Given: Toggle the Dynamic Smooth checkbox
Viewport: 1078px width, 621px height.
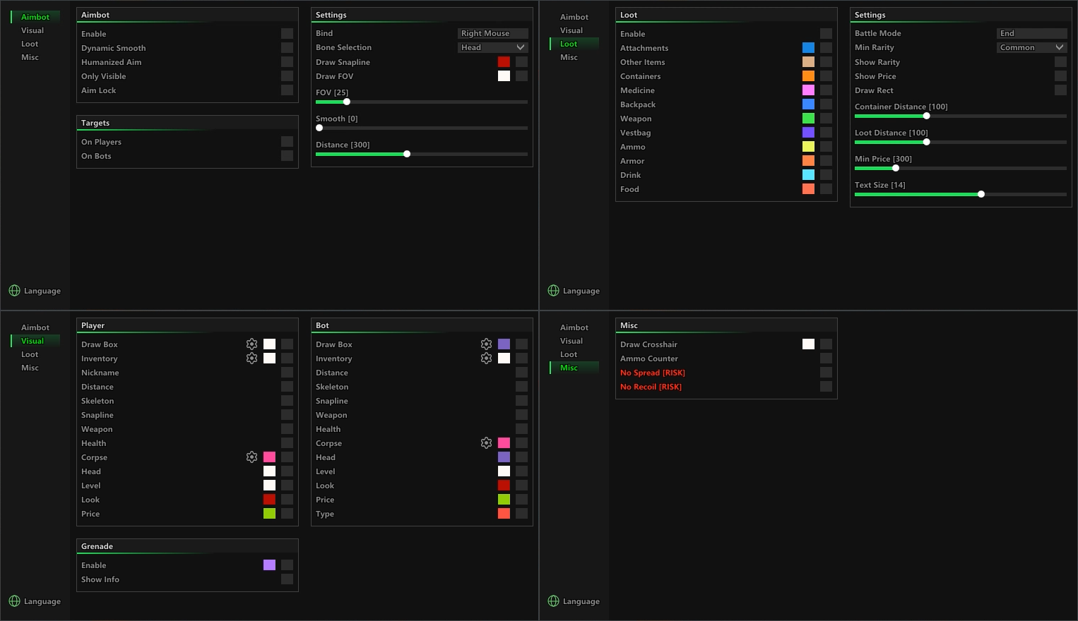Looking at the screenshot, I should tap(287, 48).
